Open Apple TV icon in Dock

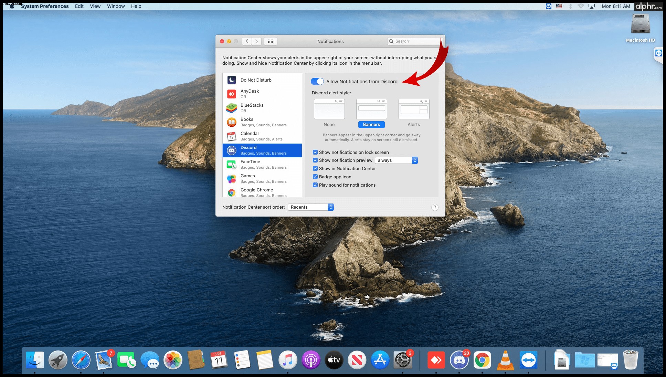coord(334,360)
